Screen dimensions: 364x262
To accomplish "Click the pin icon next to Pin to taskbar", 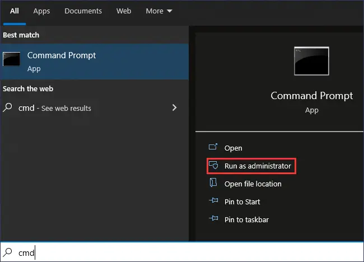I will tap(213, 219).
